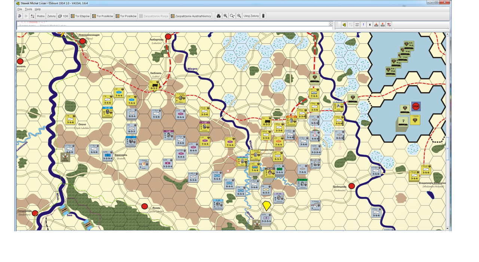Open Zaopatrzenie Austria/Niemcy window
Viewport: 479px width, 262px height.
point(191,16)
